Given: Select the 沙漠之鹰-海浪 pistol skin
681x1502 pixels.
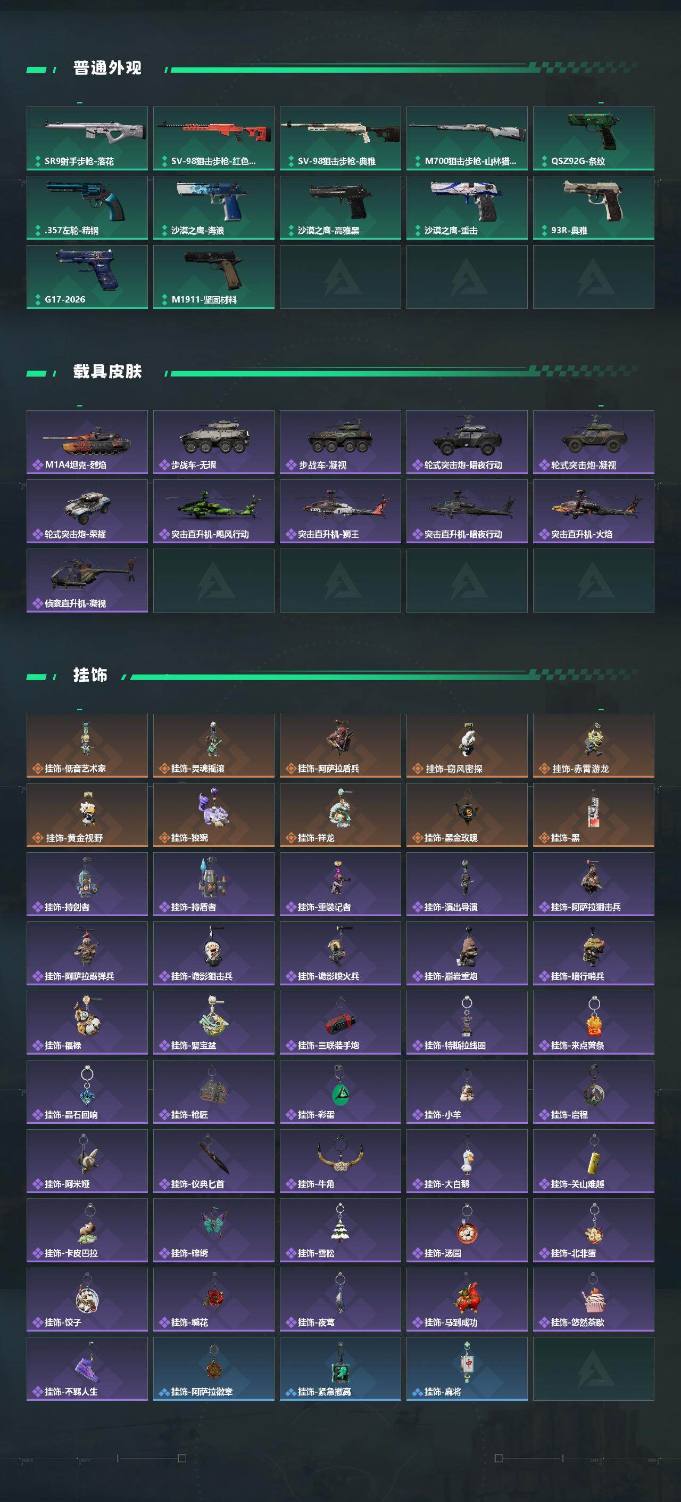Looking at the screenshot, I should (214, 208).
